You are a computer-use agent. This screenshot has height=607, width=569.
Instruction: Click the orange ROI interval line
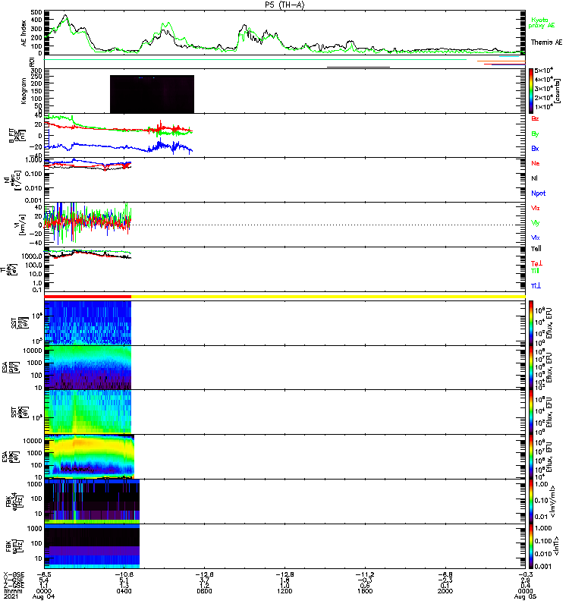tap(501, 61)
